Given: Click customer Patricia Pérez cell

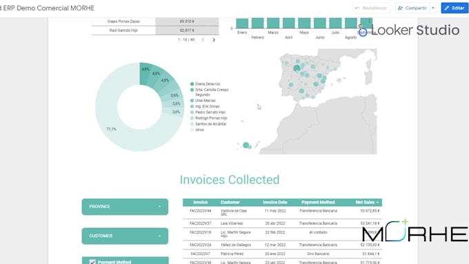Looking at the screenshot, I should (x=232, y=254).
